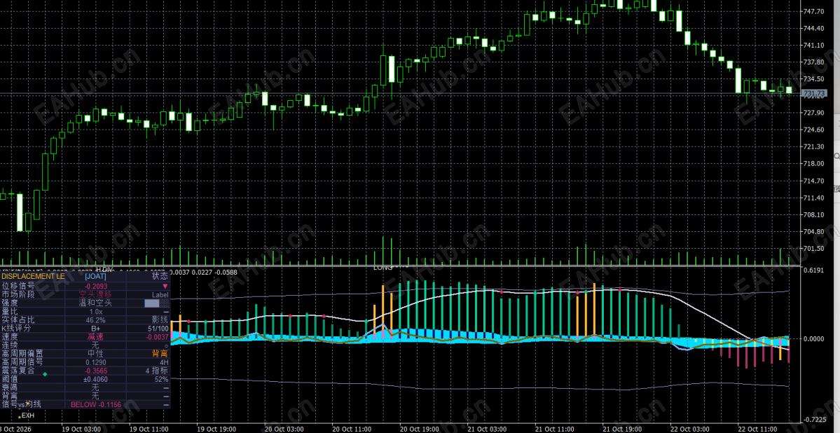840x433 pixels.
Task: Click the BELOW -0.1156 signal reading
Action: pos(96,404)
